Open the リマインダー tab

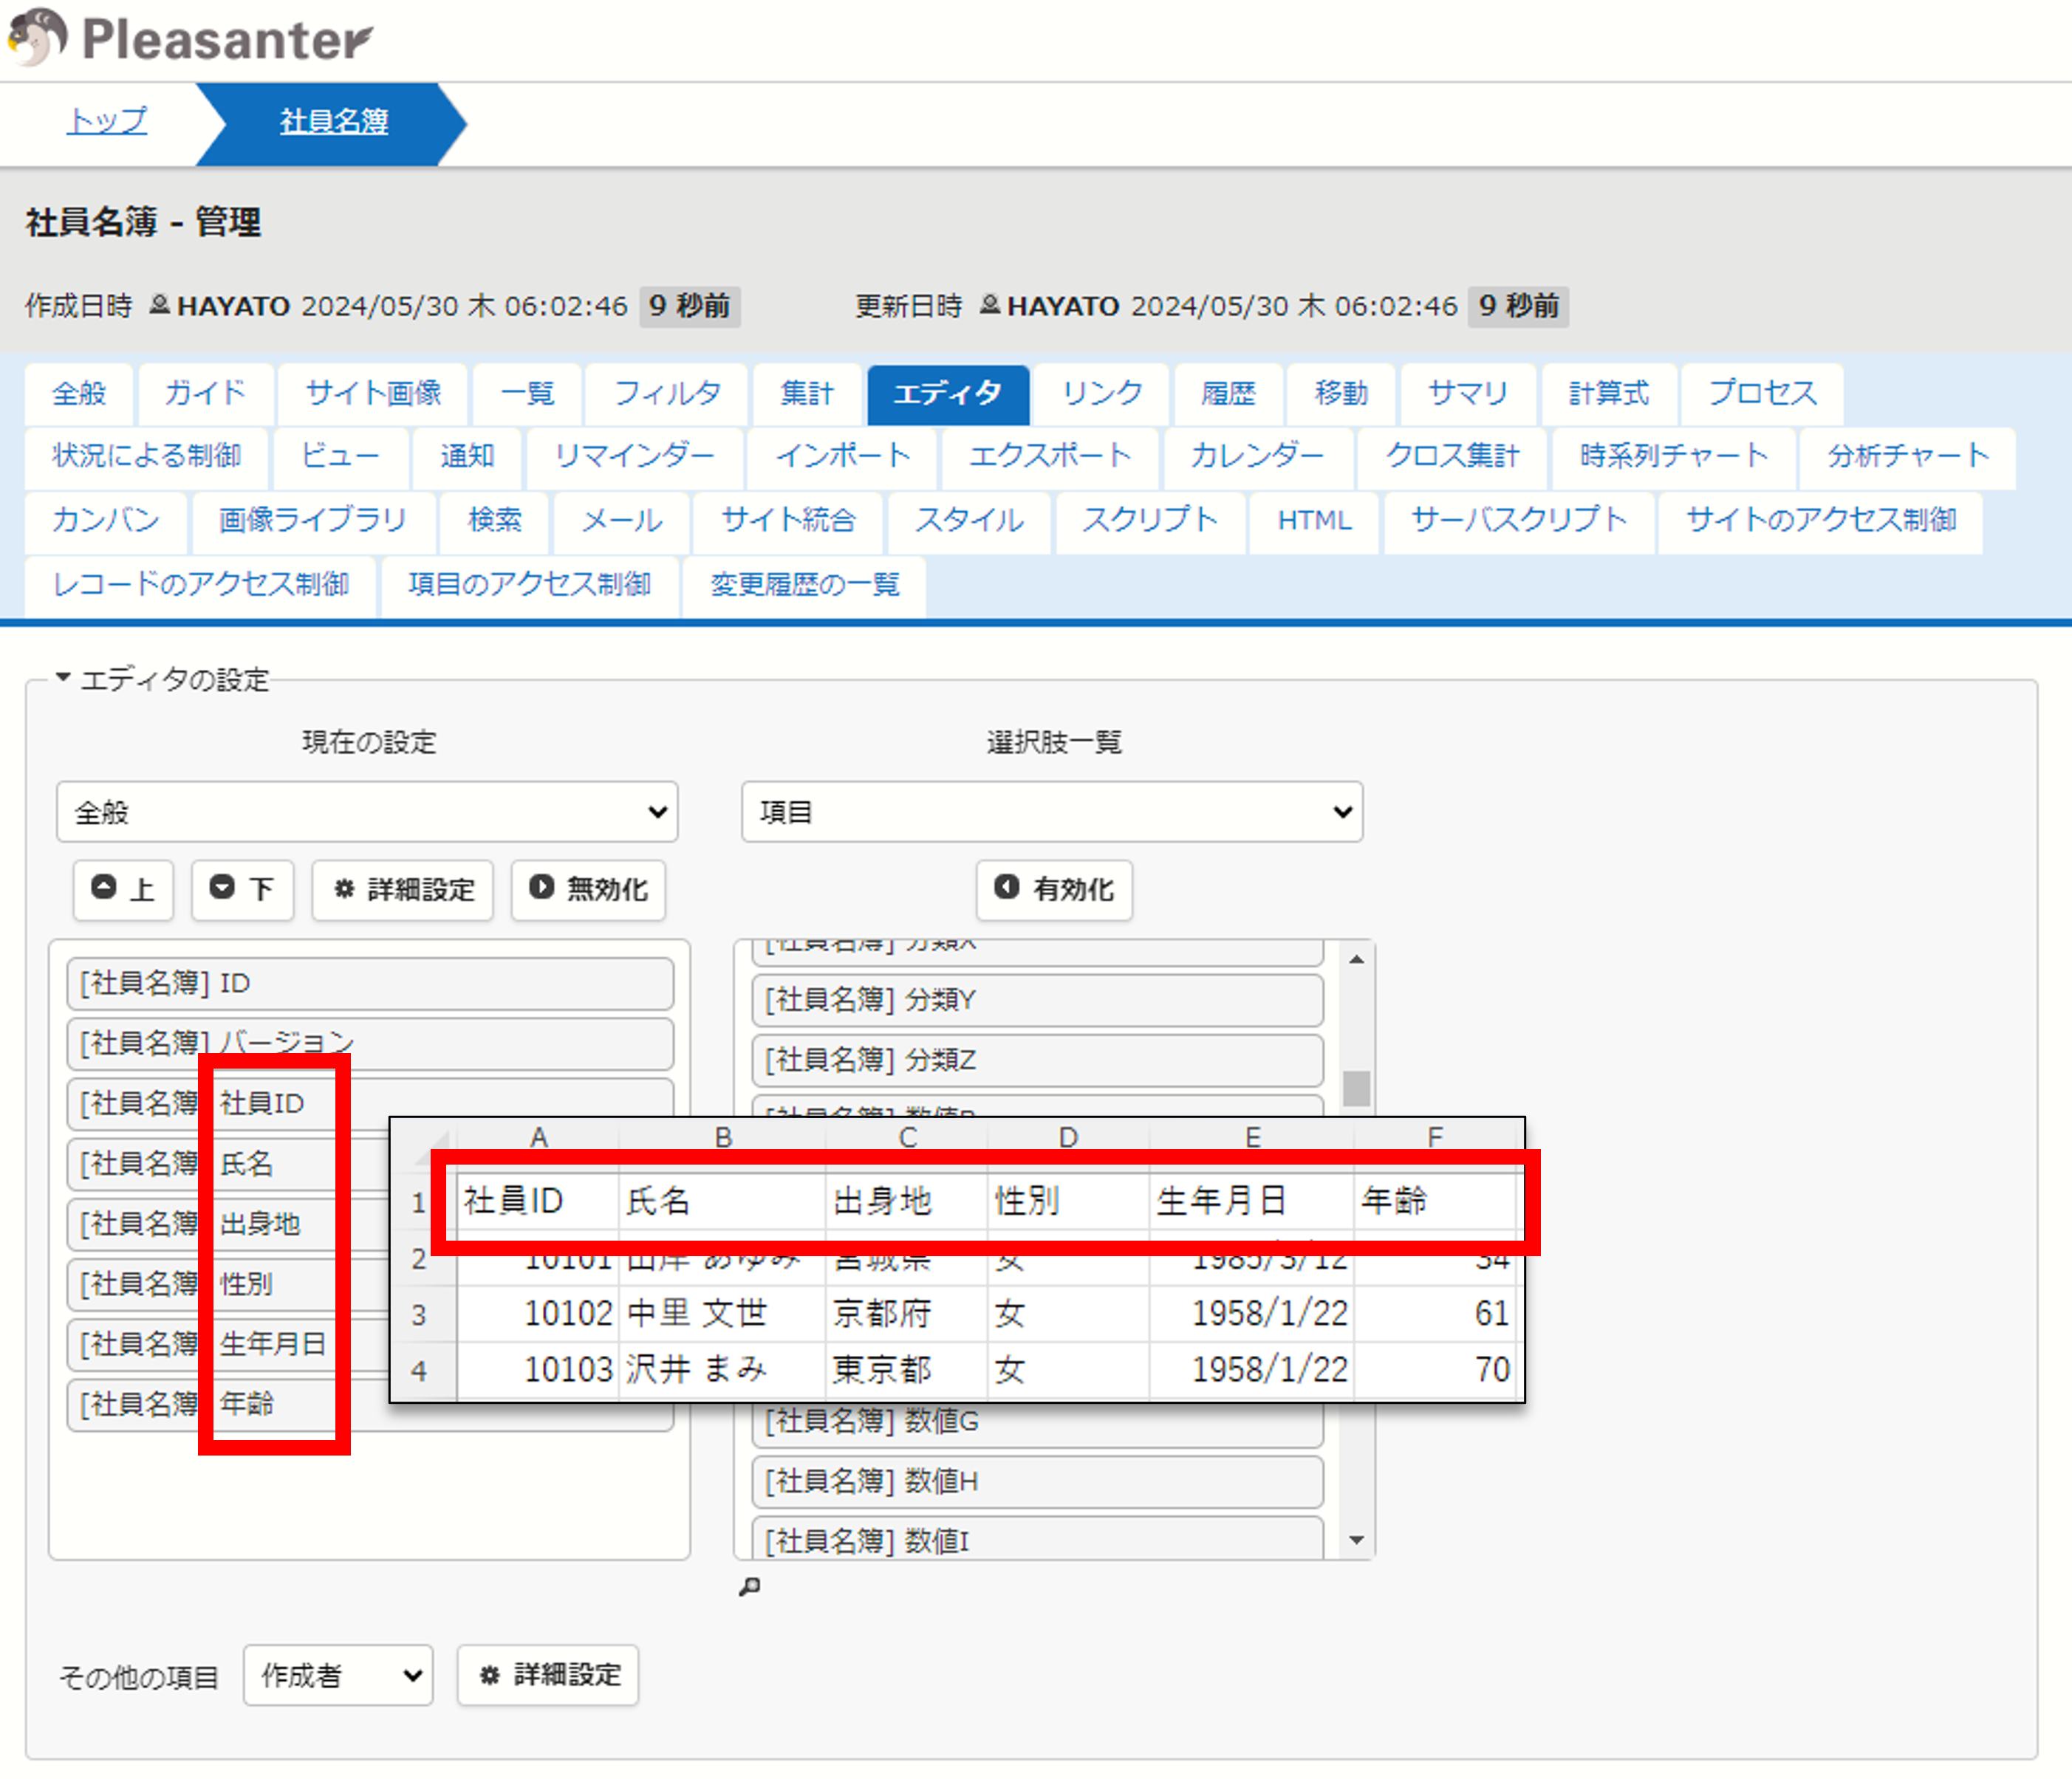[x=635, y=457]
